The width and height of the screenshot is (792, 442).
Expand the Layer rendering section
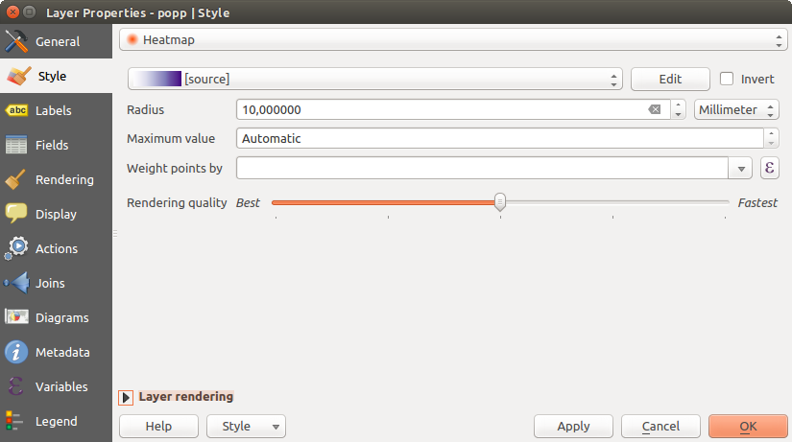[x=126, y=397]
